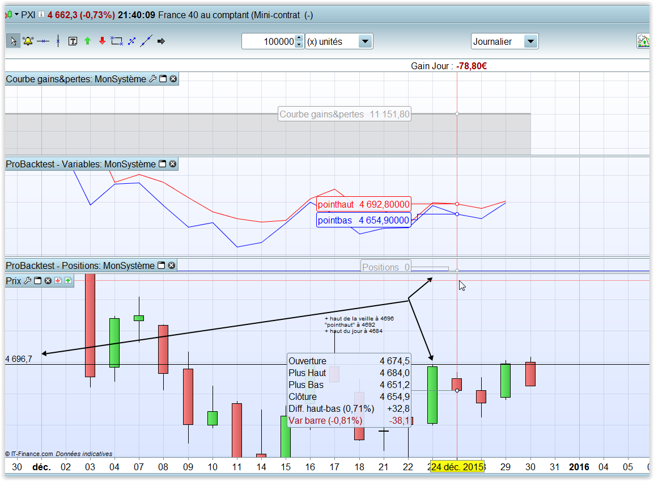
Task: Maximize the Prix panel
Action: coord(38,281)
